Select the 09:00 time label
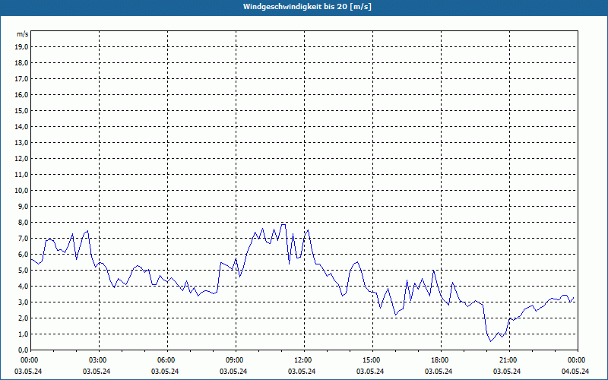This screenshot has width=608, height=380. click(x=236, y=360)
